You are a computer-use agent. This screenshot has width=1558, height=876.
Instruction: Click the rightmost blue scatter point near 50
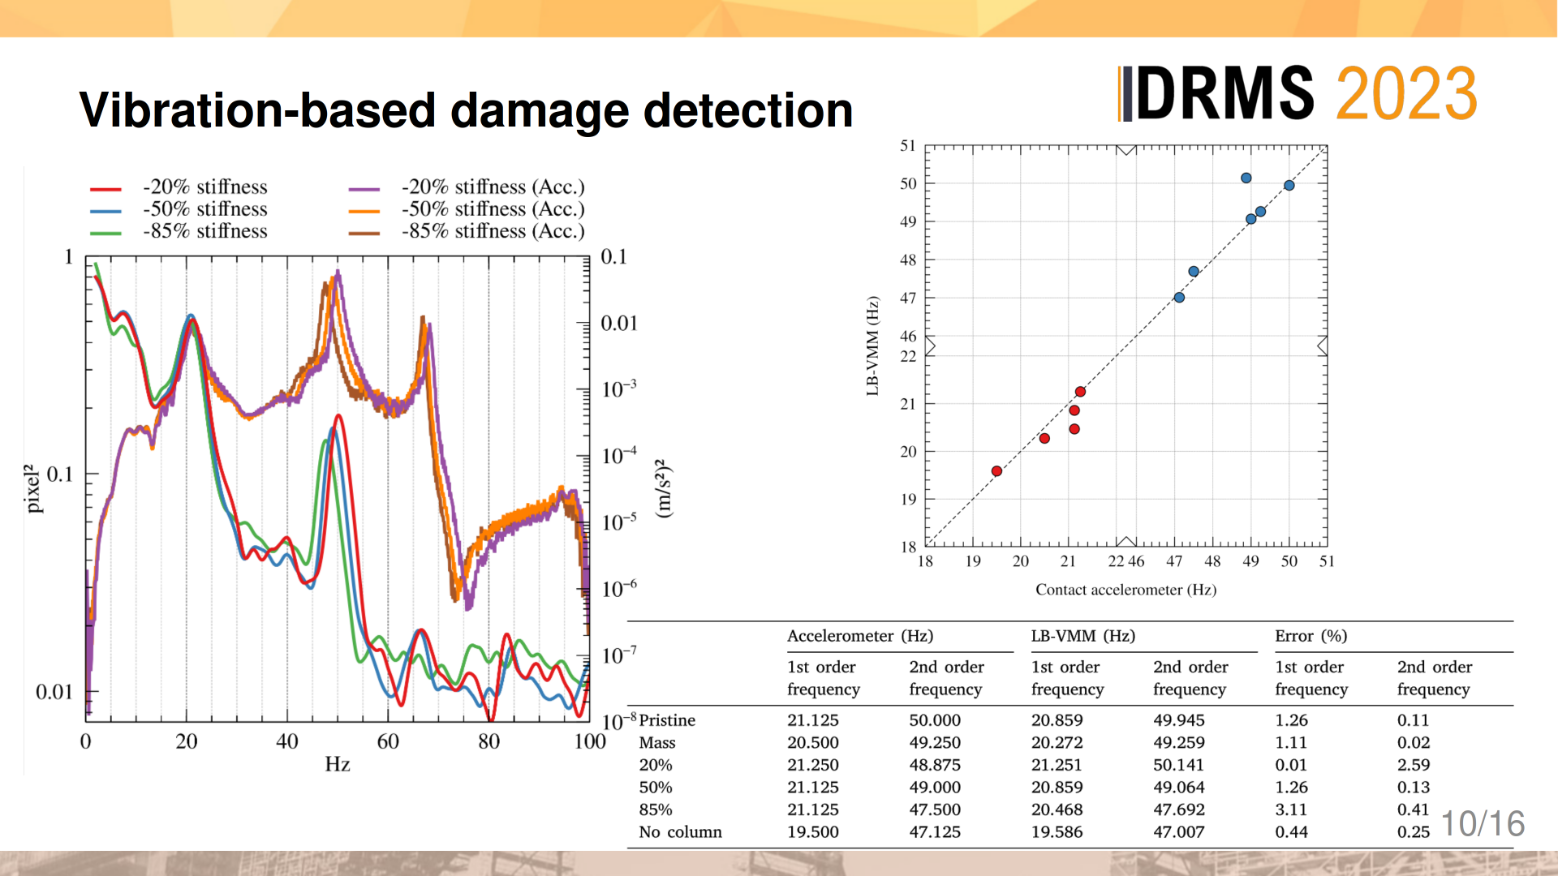click(1289, 186)
